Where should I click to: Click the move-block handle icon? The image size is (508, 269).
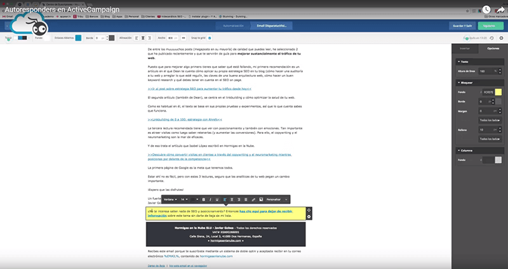click(x=309, y=211)
